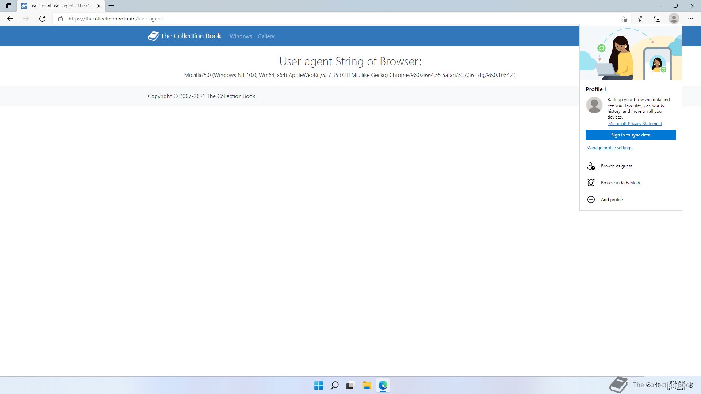Add this page to favorites star
Viewport: 701px width, 394px height.
624,19
